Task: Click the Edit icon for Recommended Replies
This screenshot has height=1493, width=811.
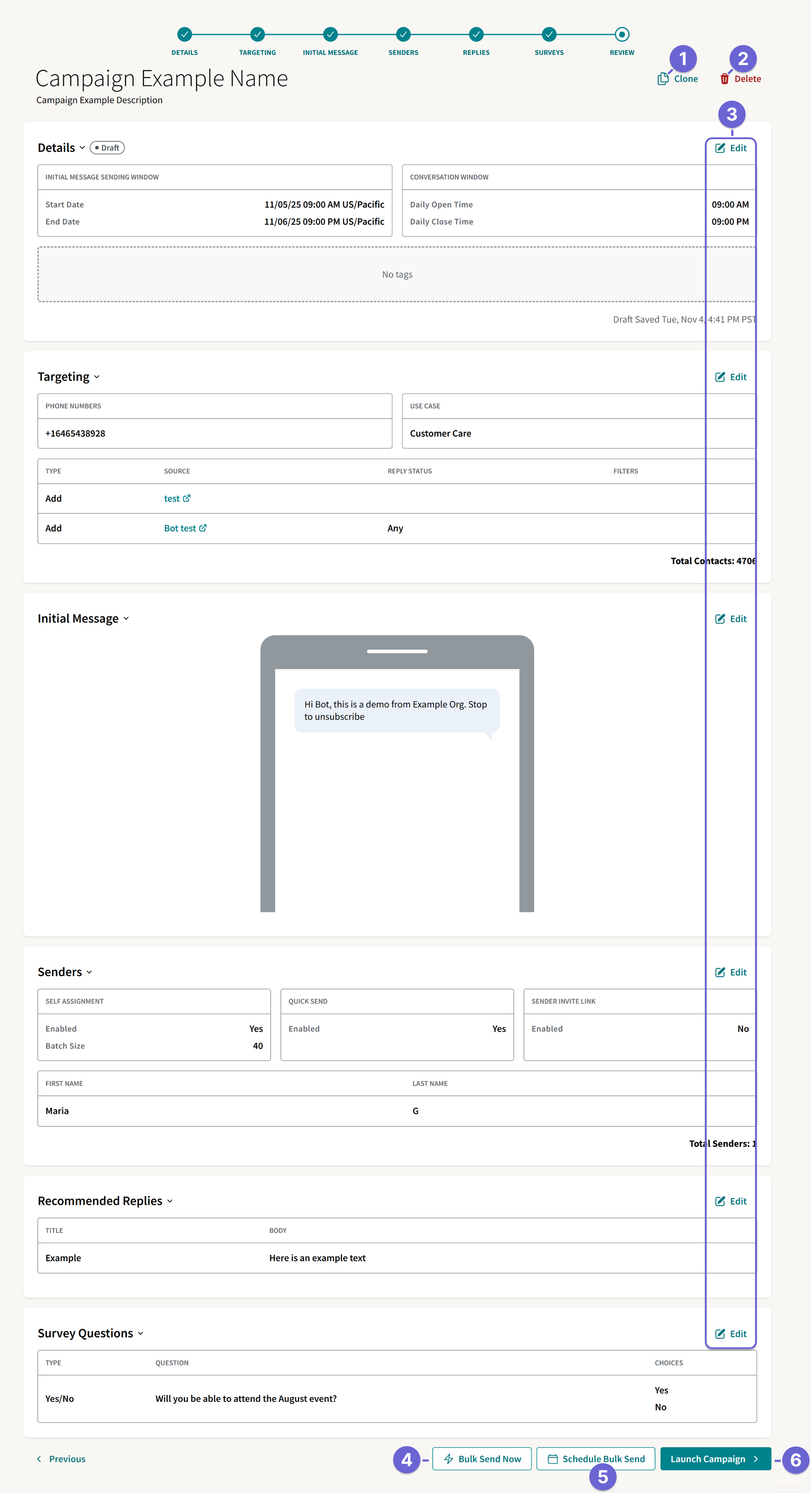Action: point(721,1201)
